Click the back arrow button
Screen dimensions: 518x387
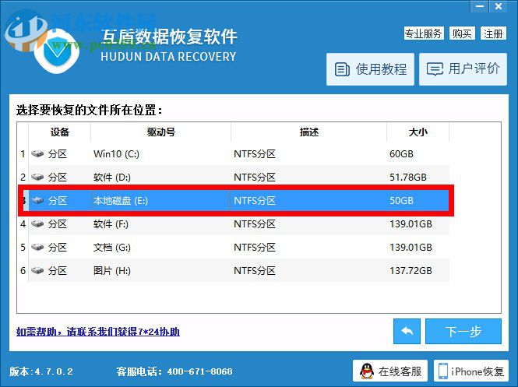407,331
